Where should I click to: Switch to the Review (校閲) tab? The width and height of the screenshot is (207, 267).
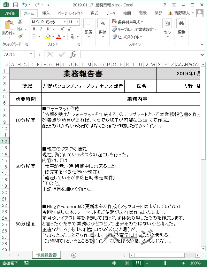click(127, 13)
